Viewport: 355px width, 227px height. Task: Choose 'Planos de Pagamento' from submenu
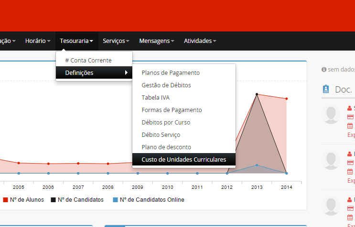tap(171, 73)
